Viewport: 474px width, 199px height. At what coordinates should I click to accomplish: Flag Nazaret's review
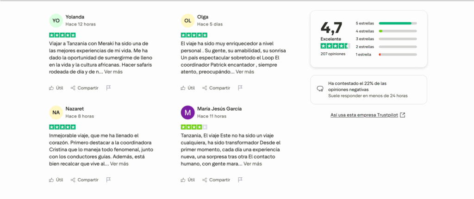coord(108,180)
